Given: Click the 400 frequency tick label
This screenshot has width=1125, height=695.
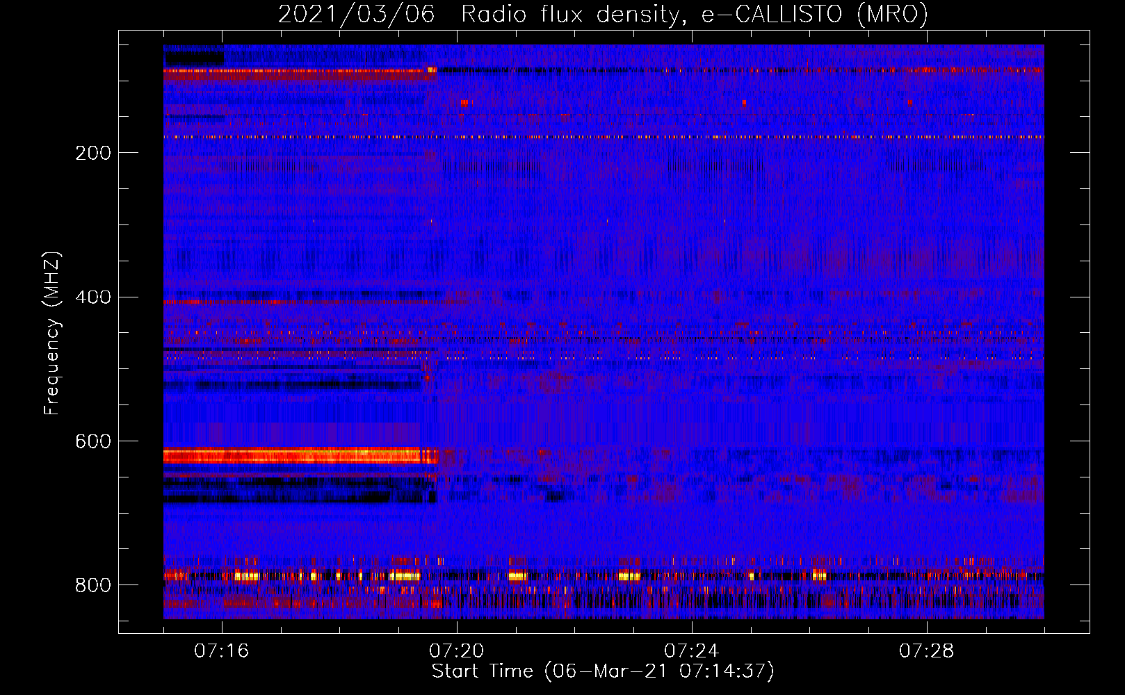Looking at the screenshot, I should pos(92,297).
